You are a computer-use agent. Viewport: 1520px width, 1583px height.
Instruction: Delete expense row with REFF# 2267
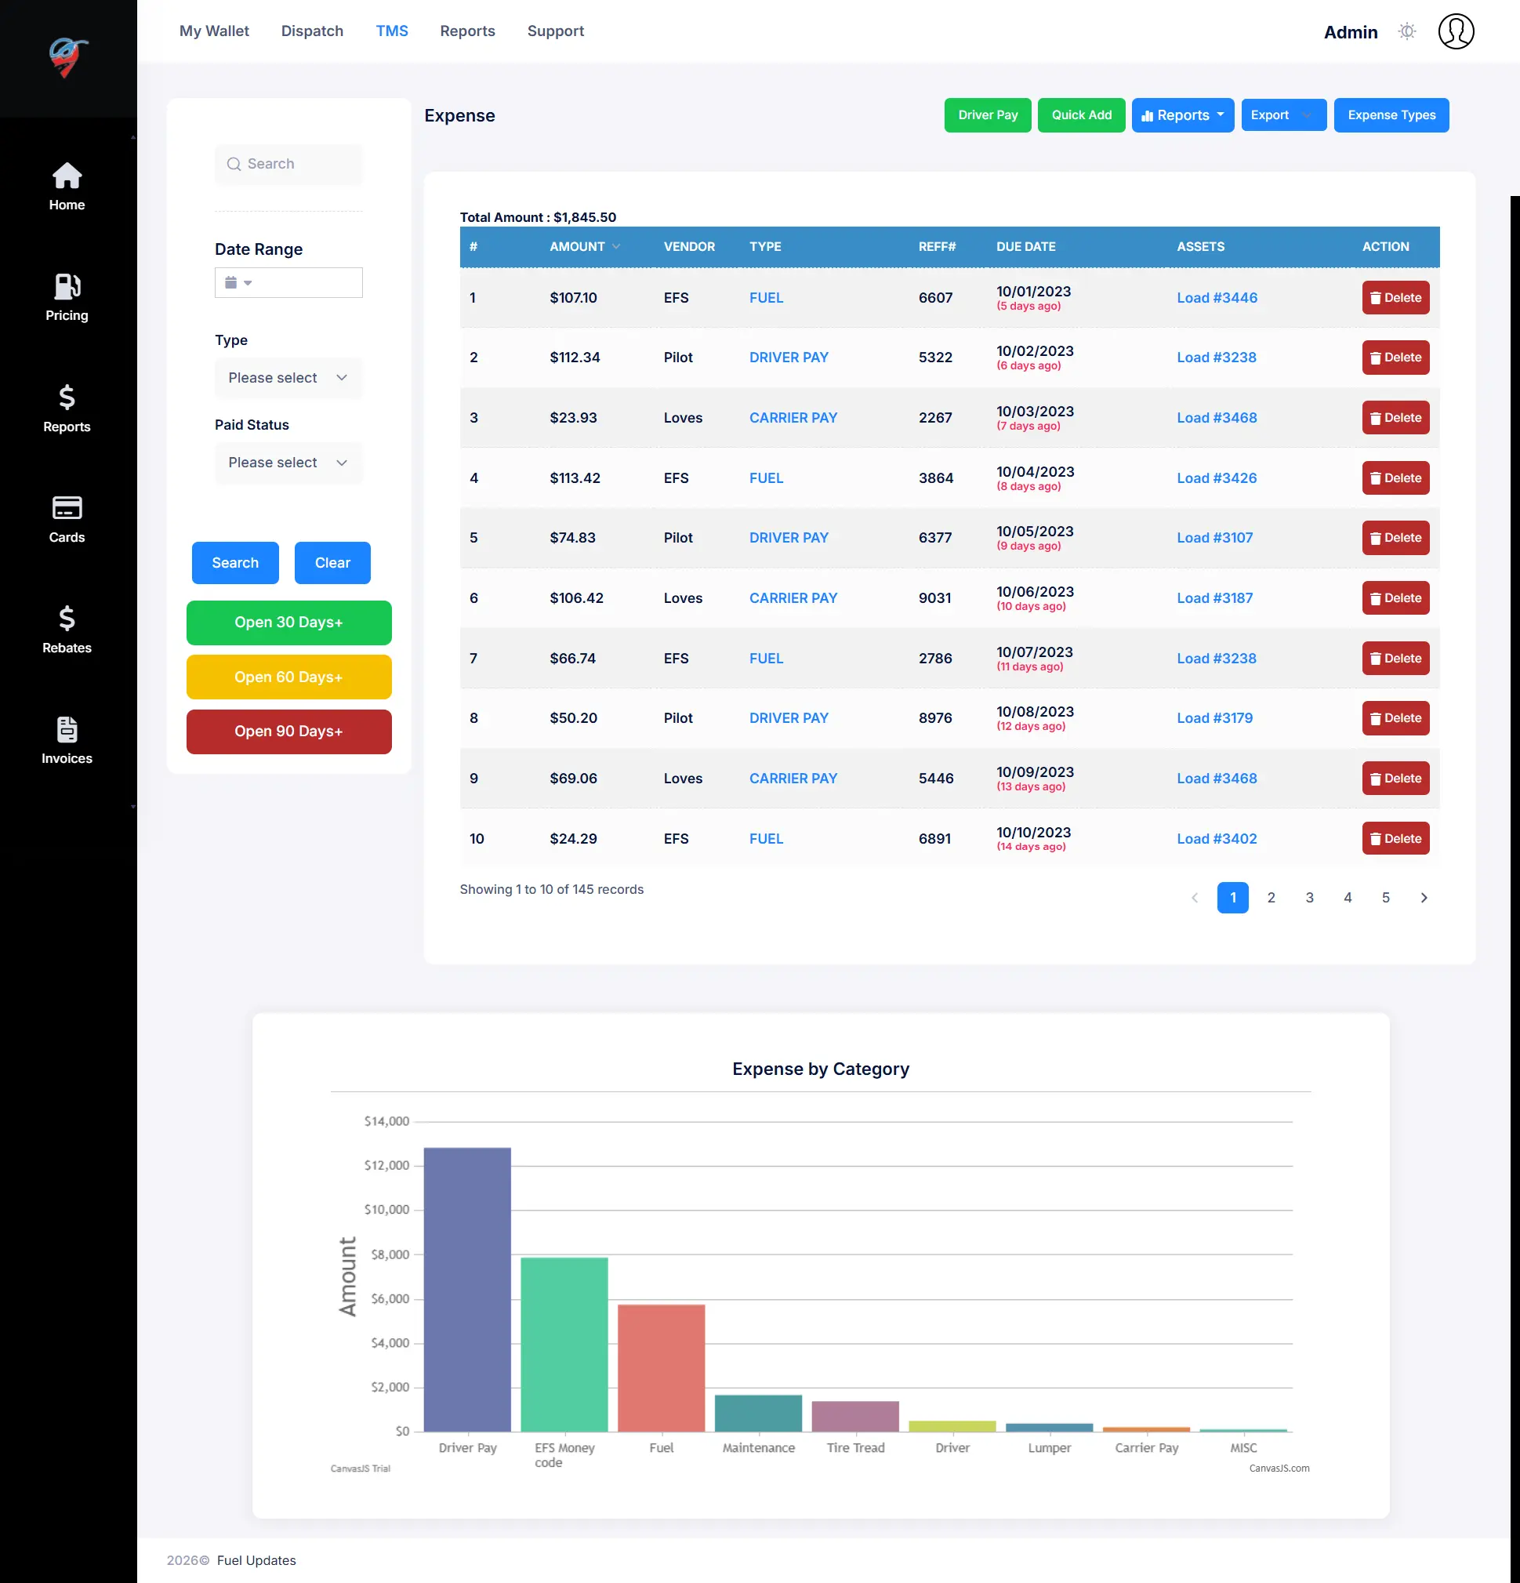pos(1395,418)
